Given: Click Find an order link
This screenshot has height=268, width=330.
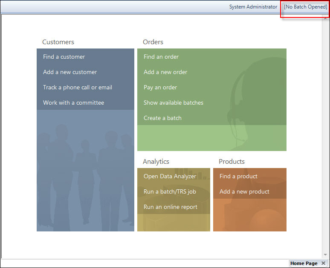Looking at the screenshot, I should click(x=161, y=57).
